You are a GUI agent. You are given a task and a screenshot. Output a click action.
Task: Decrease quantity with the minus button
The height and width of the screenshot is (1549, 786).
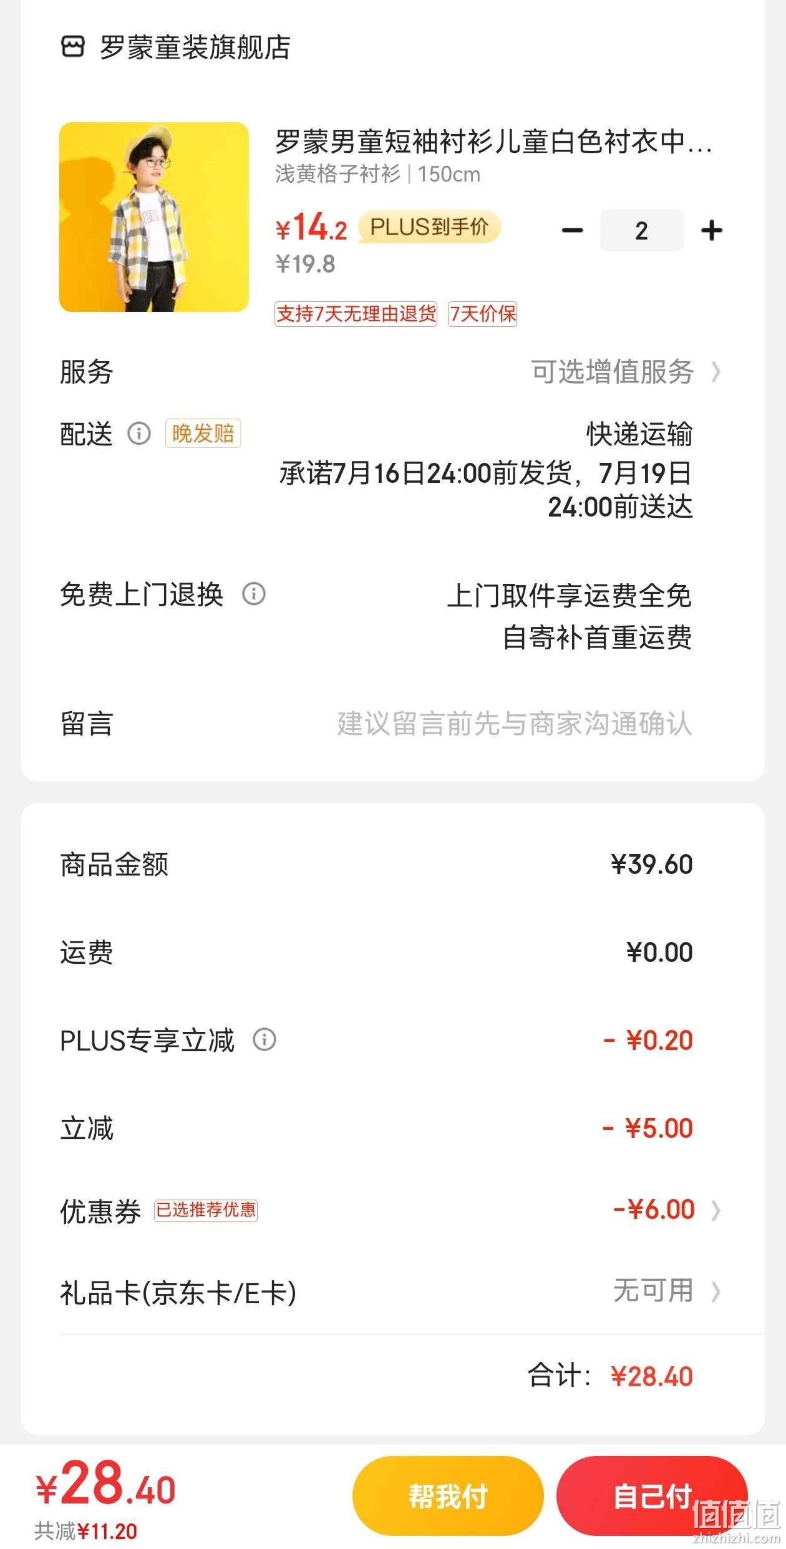click(572, 231)
